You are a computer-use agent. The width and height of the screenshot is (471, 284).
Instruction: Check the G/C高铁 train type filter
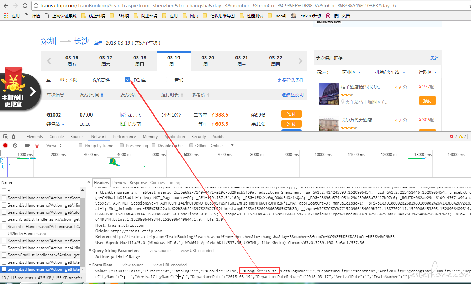(x=87, y=80)
